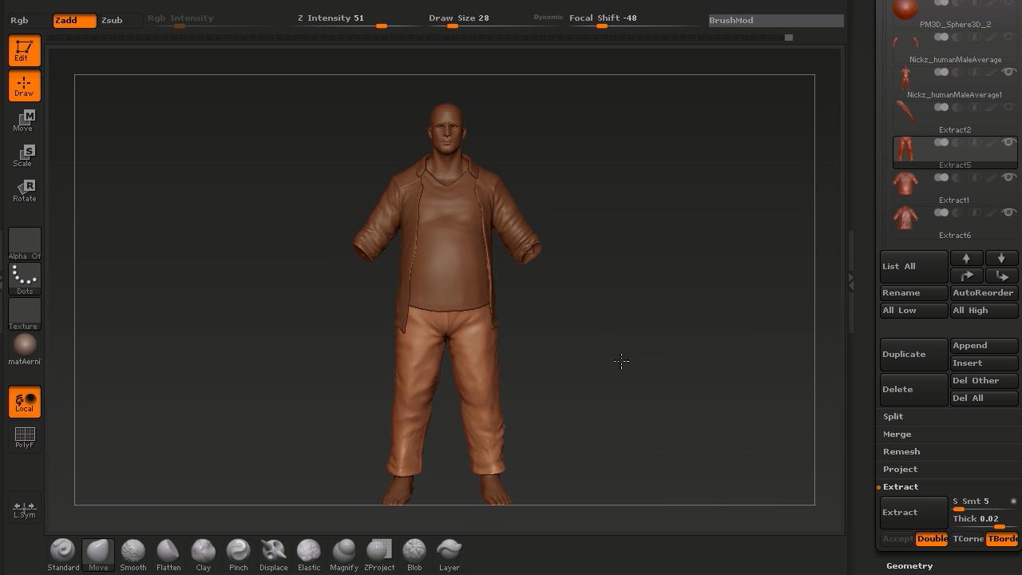Image resolution: width=1022 pixels, height=575 pixels.
Task: Choose the Pinch brush from bottom shelf
Action: (x=238, y=554)
